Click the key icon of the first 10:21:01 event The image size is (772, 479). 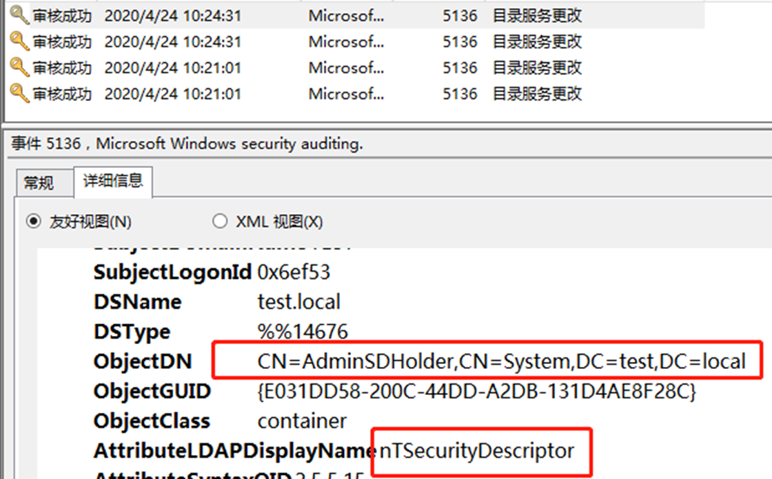20,67
